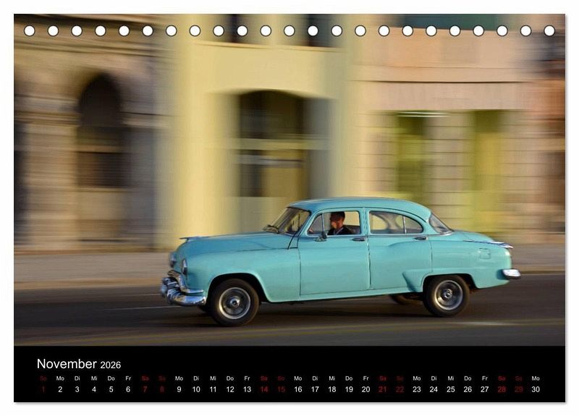Image resolution: width=579 pixels, height=416 pixels.
Task: Click the November month title
Action: [67, 364]
